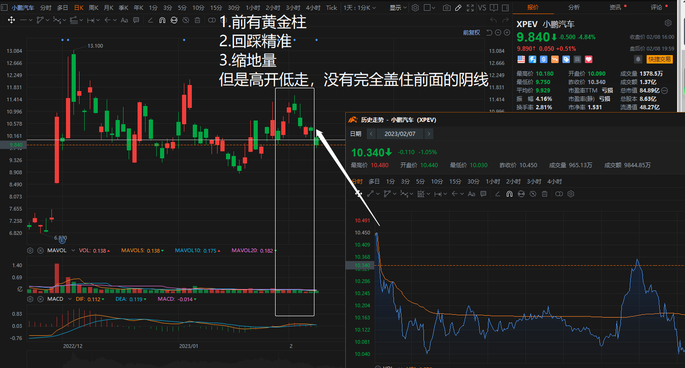Delete drawings via trash icon in 历史走势 window
685x368 pixels.
click(x=545, y=194)
